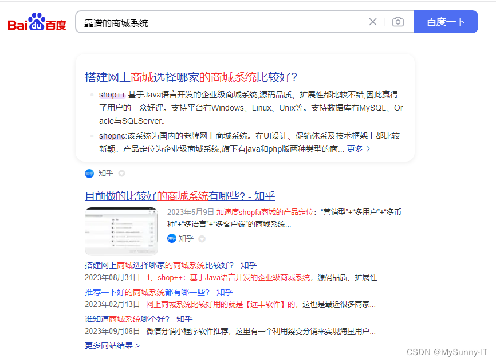Open 谁知道商城系统哪个好? - 知乎

[139, 319]
